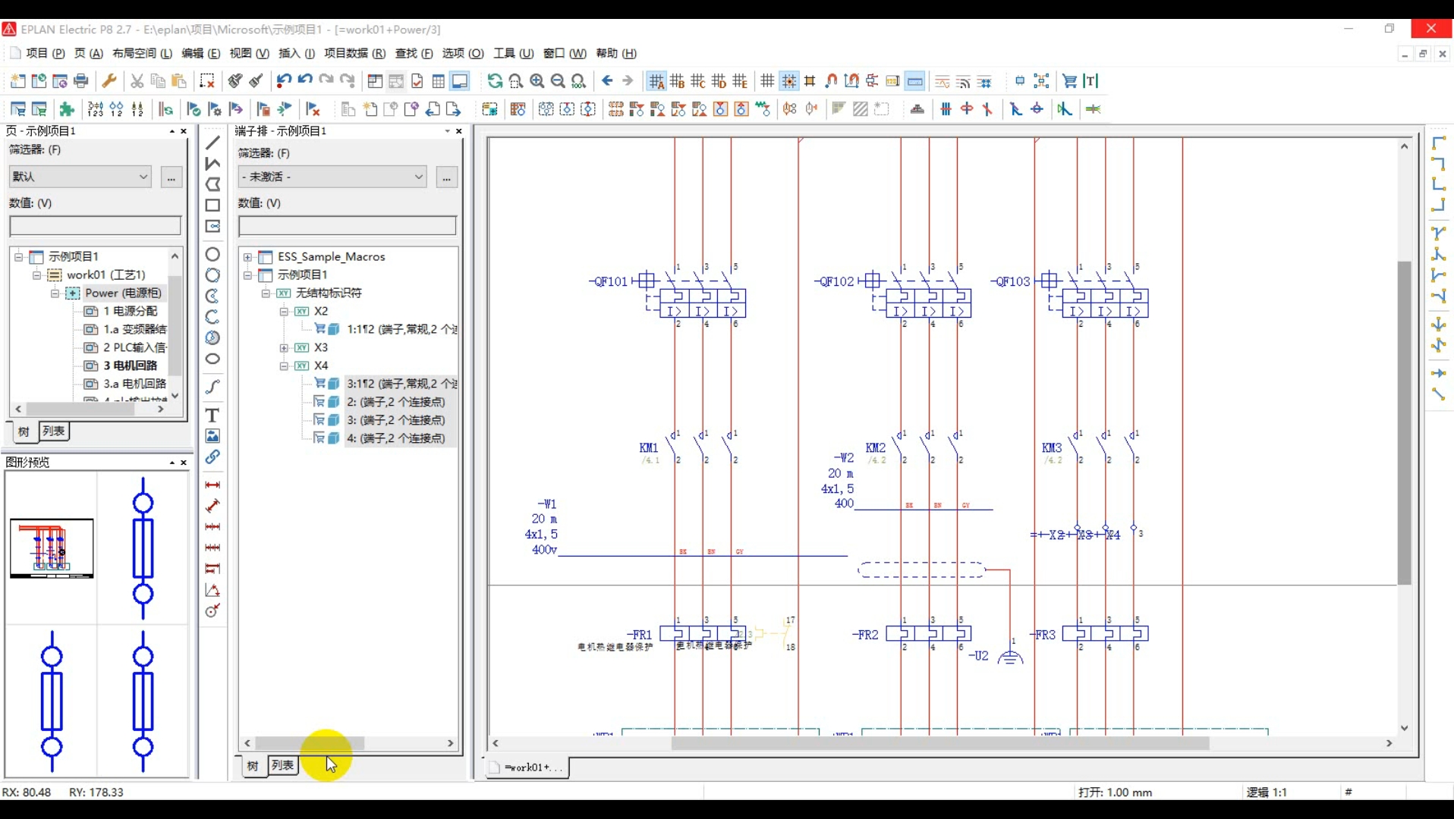1454x819 pixels.
Task: Close the 端子排 navigator panel
Action: (x=459, y=131)
